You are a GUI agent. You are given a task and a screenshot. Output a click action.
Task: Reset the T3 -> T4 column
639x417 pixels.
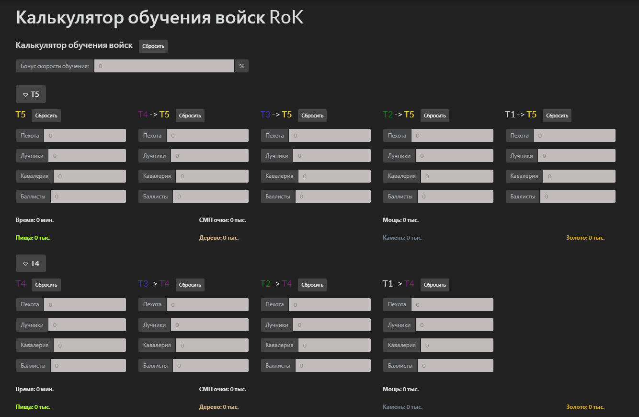[x=190, y=285]
